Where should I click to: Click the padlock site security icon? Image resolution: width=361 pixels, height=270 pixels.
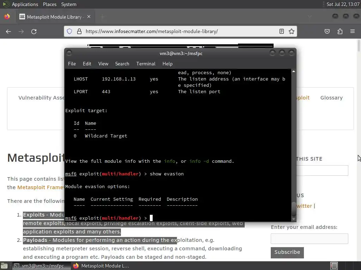click(79, 31)
